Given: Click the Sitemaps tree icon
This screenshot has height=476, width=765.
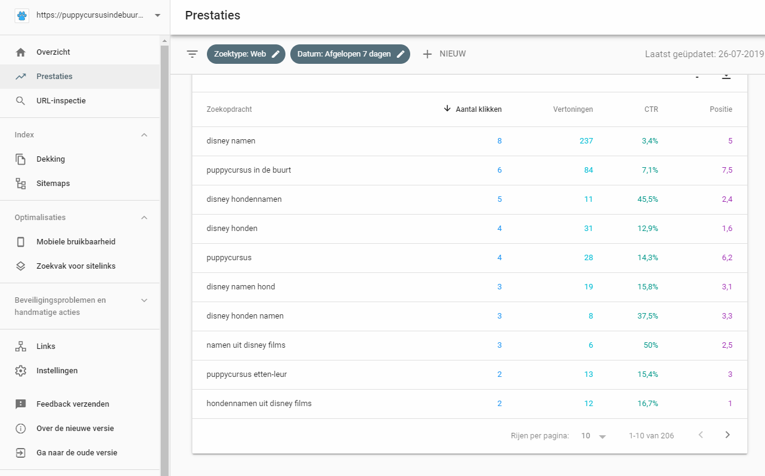Looking at the screenshot, I should [x=21, y=184].
